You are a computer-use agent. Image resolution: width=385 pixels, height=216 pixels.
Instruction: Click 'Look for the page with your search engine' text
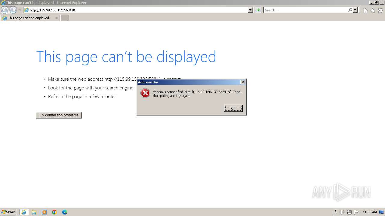(x=91, y=88)
